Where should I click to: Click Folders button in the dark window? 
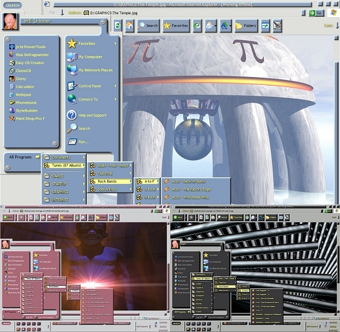[271, 218]
